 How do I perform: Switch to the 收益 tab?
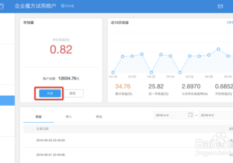pos(39,116)
